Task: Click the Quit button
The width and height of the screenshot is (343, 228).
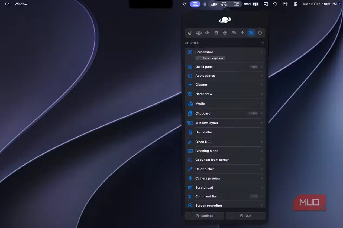Action: point(245,216)
